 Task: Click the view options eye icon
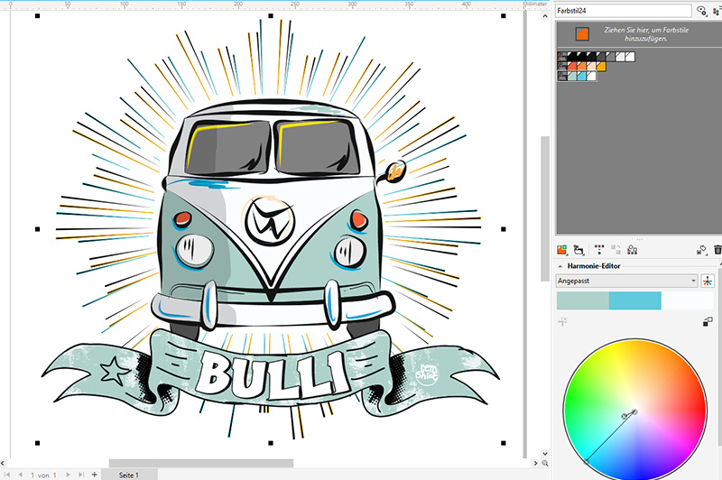[x=701, y=10]
